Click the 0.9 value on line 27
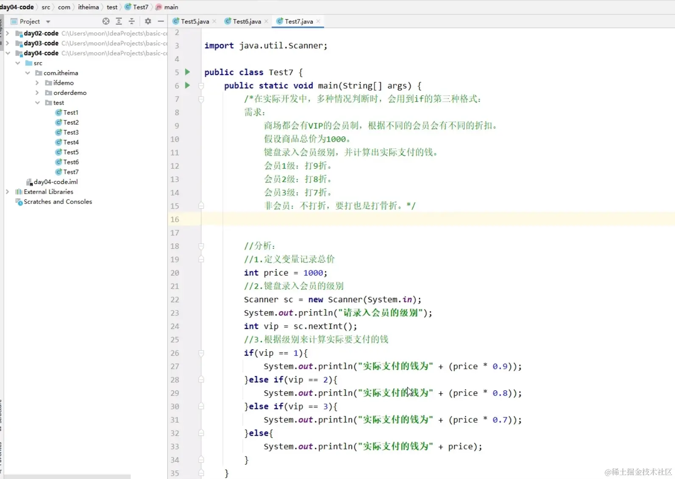 500,366
